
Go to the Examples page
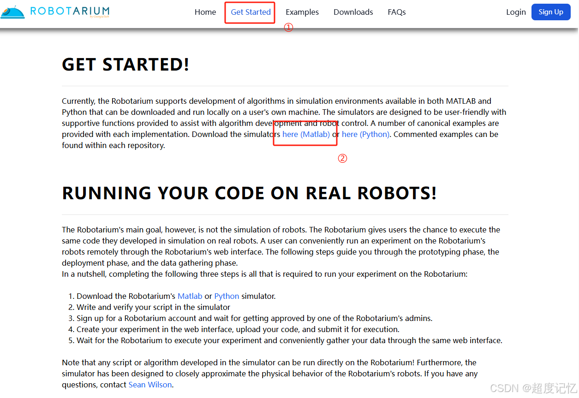pos(302,12)
